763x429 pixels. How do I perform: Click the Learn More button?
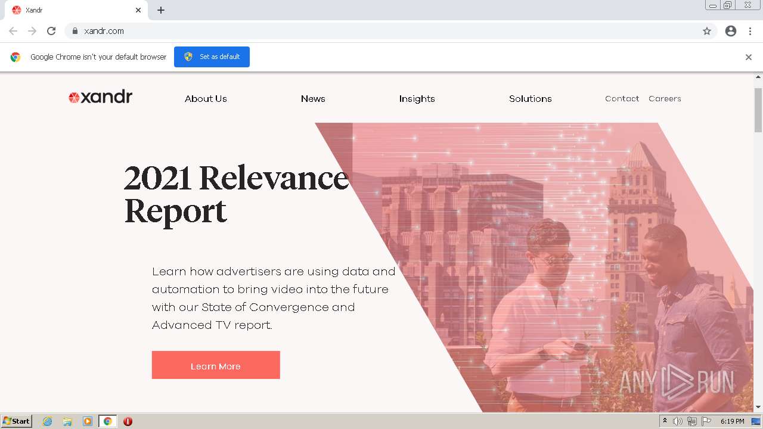point(216,365)
